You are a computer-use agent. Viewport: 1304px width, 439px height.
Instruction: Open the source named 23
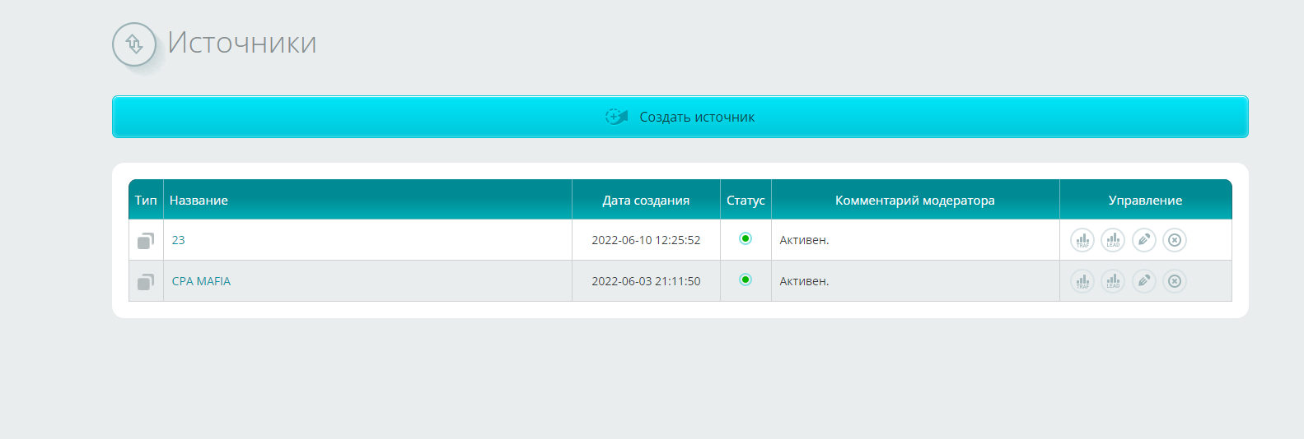(178, 240)
